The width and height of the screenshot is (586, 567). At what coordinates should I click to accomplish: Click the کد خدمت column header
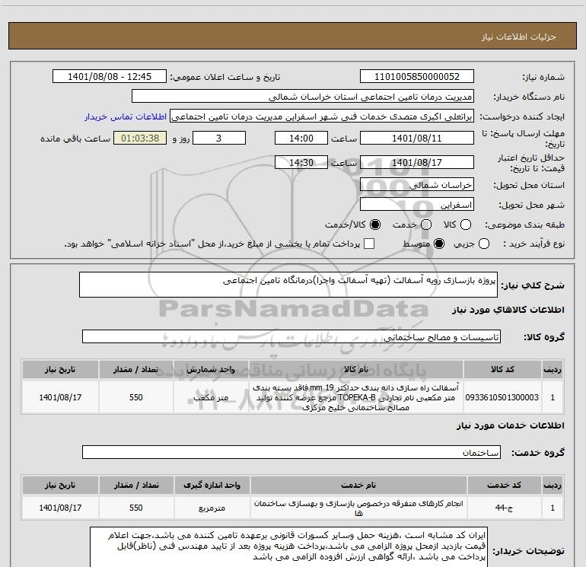[504, 485]
